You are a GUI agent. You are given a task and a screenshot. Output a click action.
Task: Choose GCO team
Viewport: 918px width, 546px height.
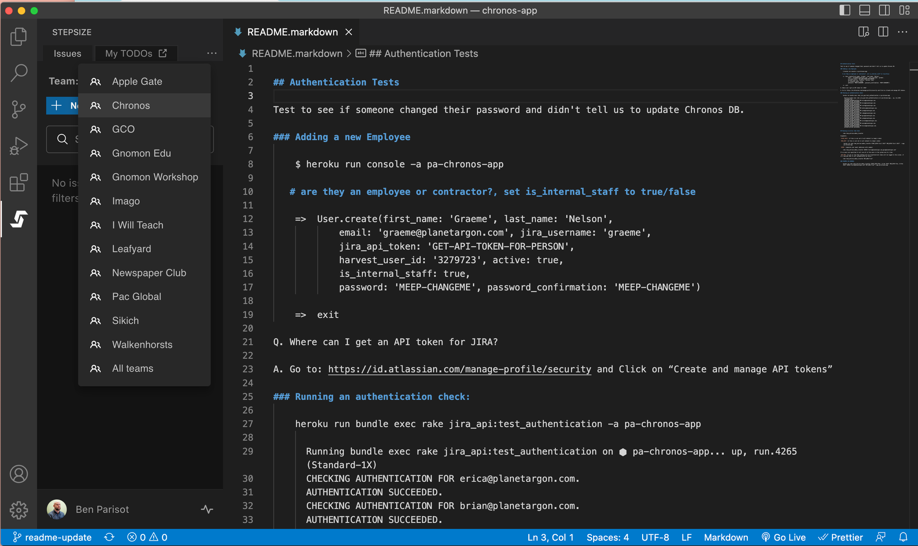click(x=144, y=129)
